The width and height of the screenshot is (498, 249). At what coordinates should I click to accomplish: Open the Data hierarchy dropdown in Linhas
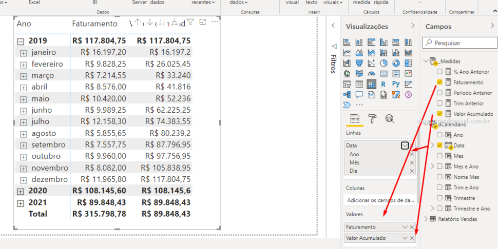coord(405,146)
